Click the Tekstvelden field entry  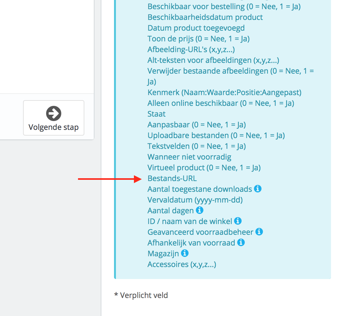pyautogui.click(x=196, y=146)
